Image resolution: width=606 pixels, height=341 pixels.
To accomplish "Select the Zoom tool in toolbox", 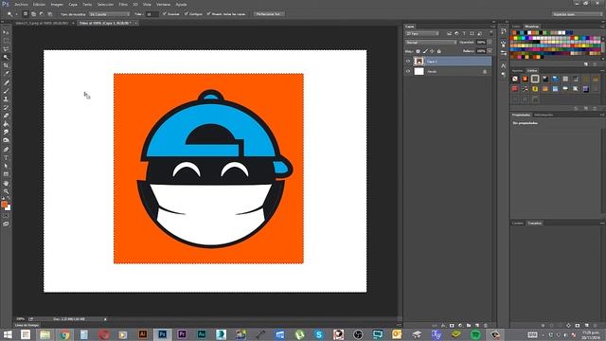I will 6,191.
